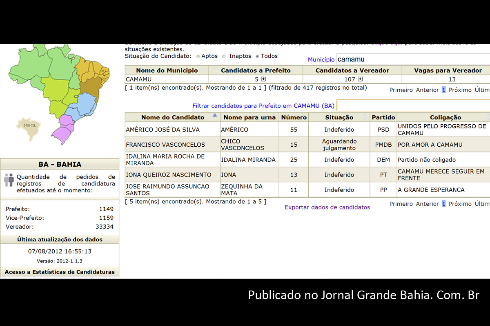
Task: Select the Aptos radio button
Action: [198, 56]
